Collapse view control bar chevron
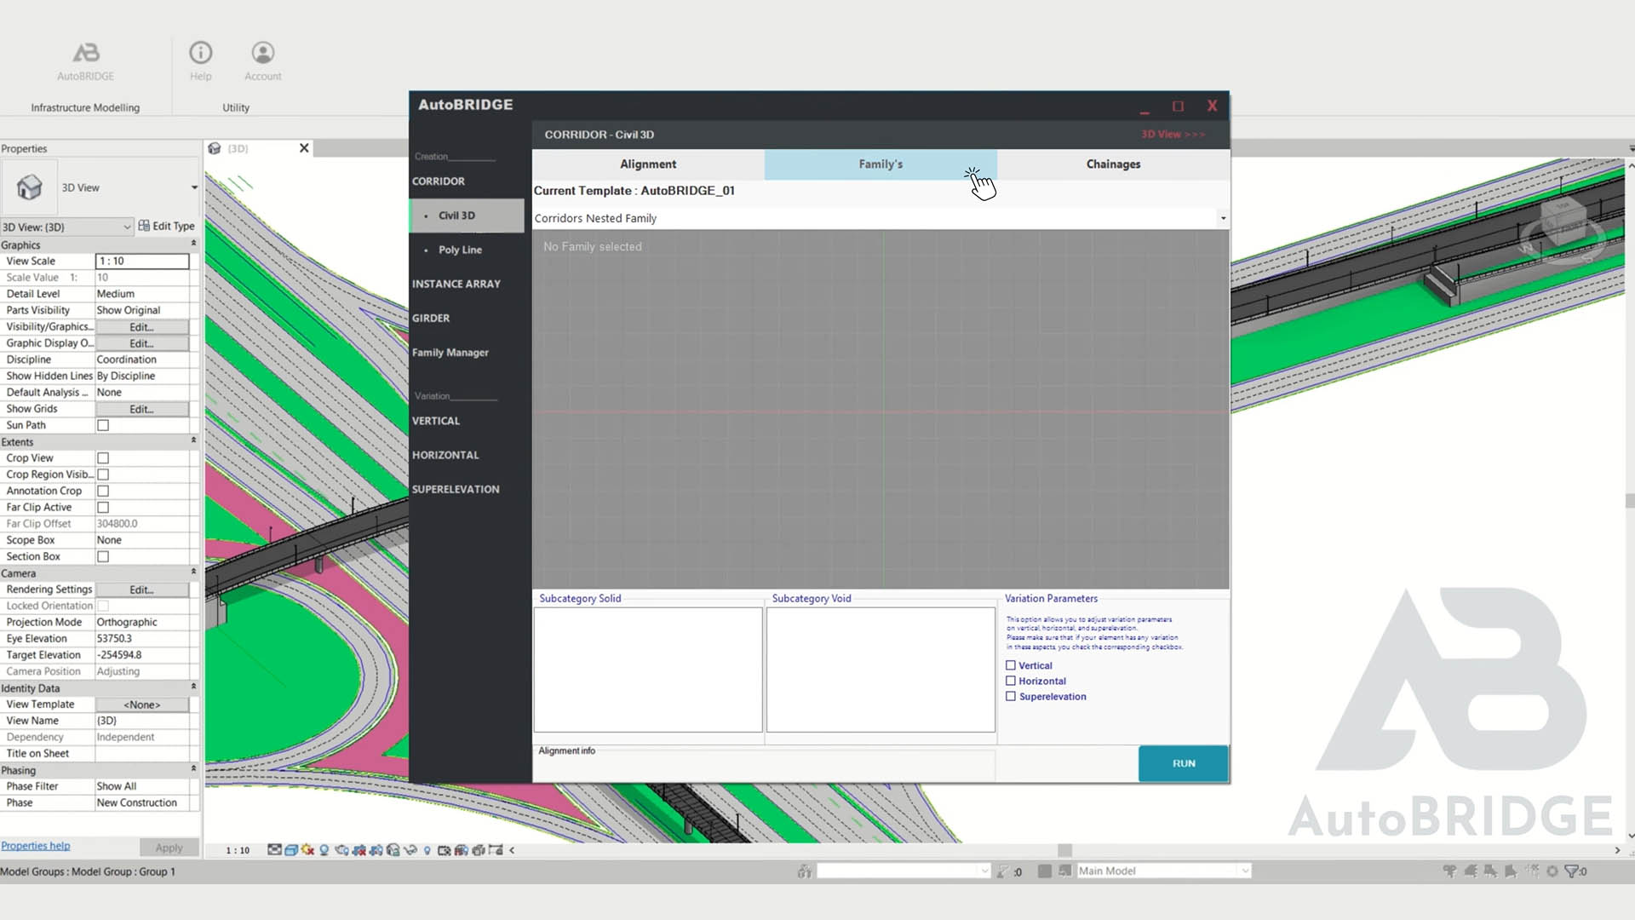Screen dimensions: 1635x920 [512, 850]
